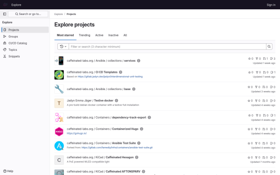This screenshot has width=280, height=175.
Task: Click star count icon for services
Action: [250, 59]
